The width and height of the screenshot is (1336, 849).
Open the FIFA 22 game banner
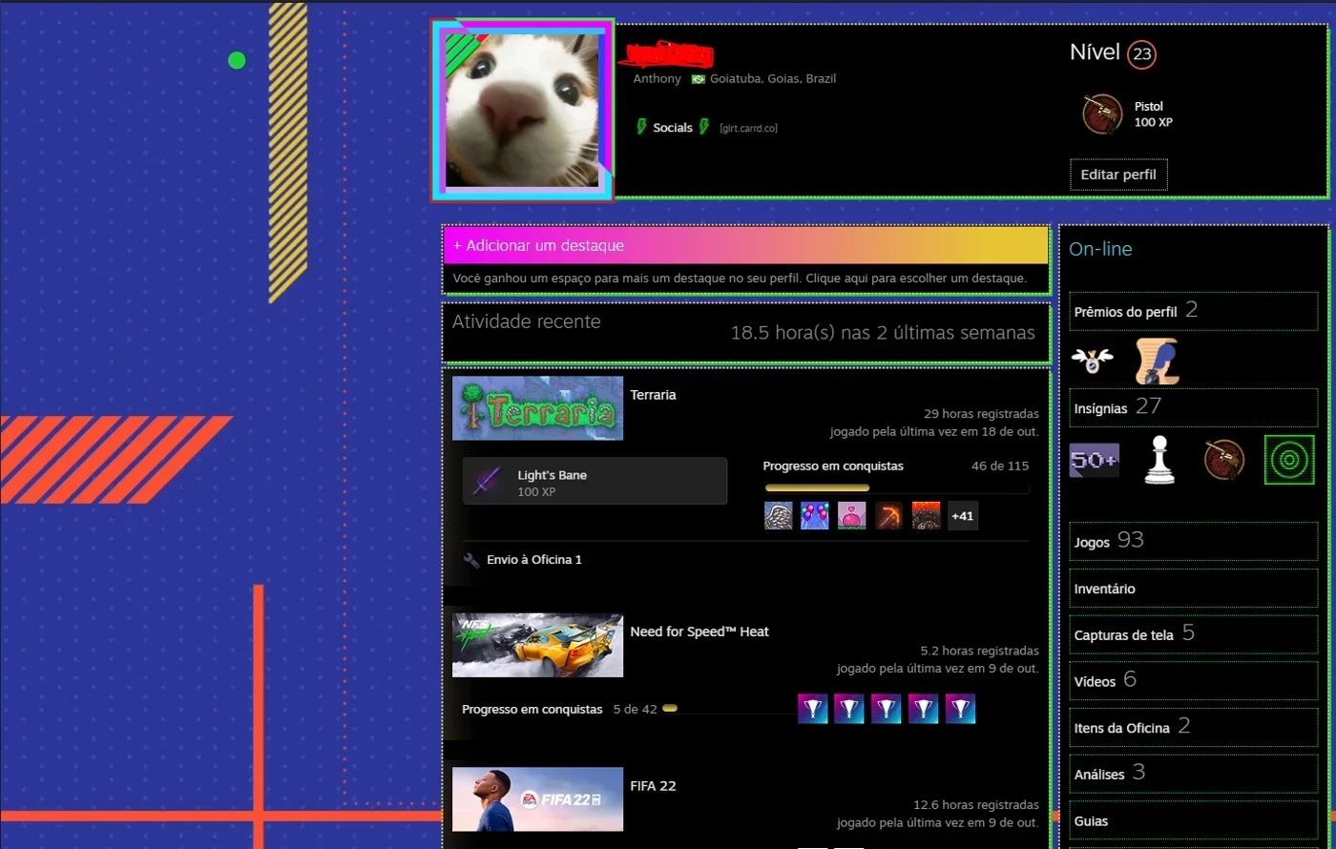(x=537, y=799)
